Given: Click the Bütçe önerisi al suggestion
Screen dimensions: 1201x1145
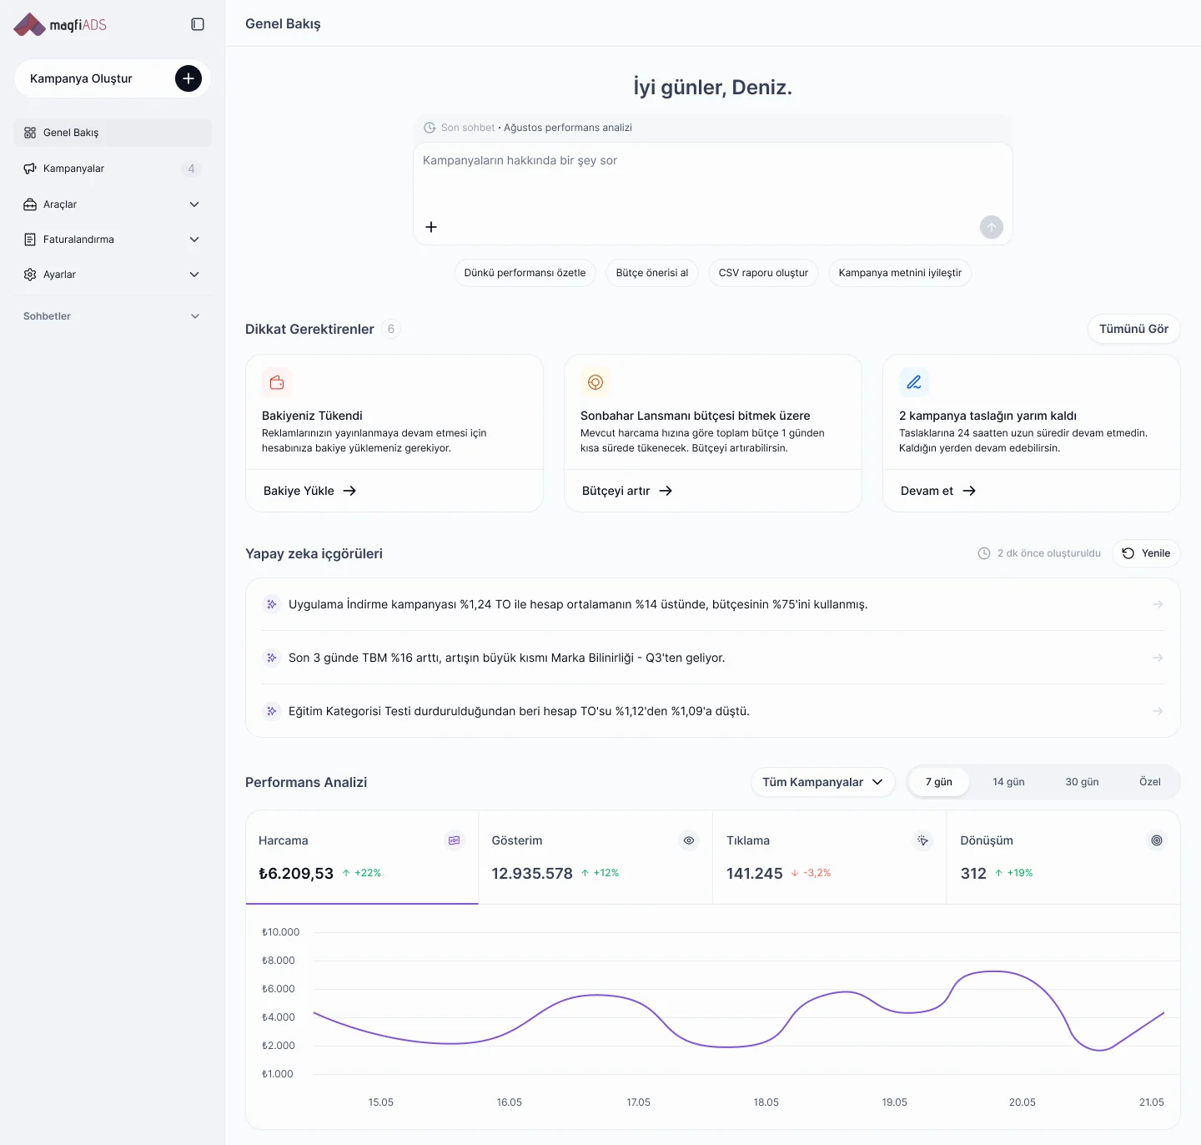Looking at the screenshot, I should (x=652, y=273).
